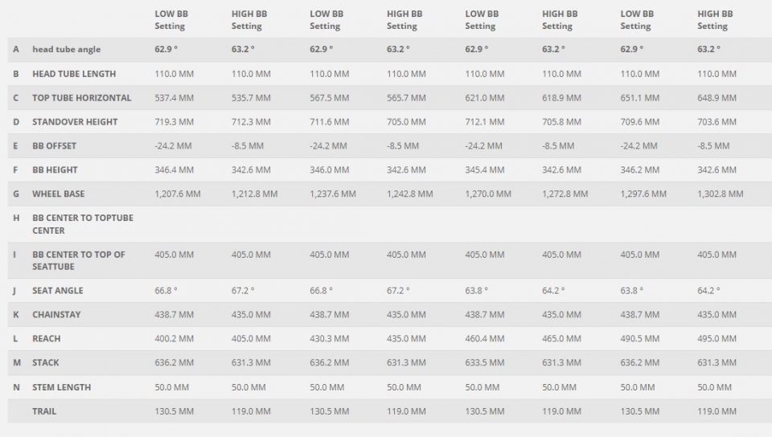772x437 pixels.
Task: Select the 495.0 MM reach value
Action: 717,339
